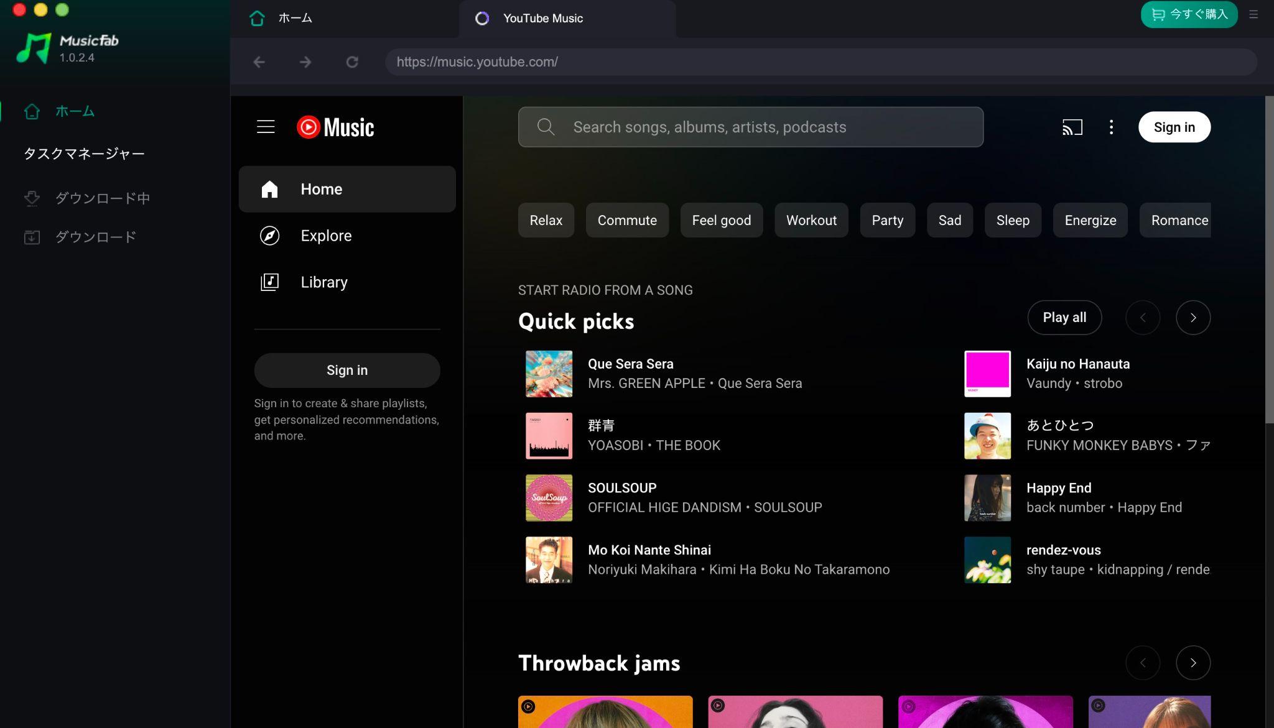
Task: Click the Happy End cover thumbnail
Action: pos(987,498)
